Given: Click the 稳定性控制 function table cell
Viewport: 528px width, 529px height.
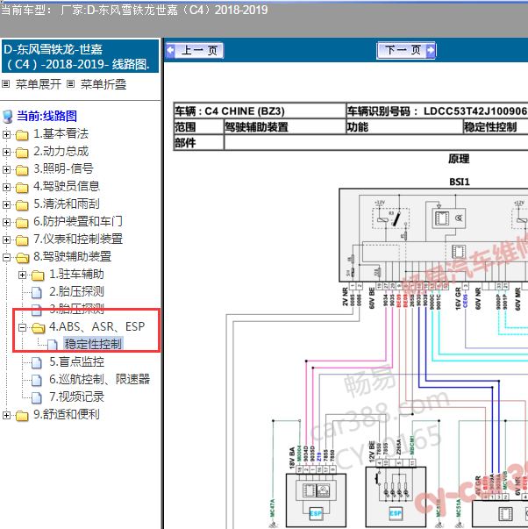Looking at the screenshot, I should click(496, 127).
